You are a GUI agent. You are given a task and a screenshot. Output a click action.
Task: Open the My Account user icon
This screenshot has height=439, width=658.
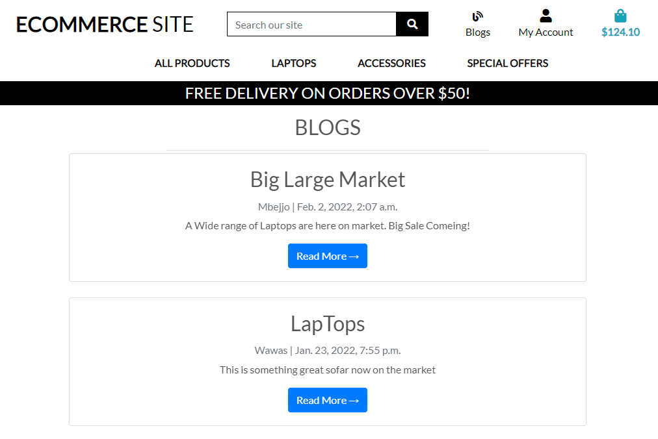pyautogui.click(x=546, y=16)
